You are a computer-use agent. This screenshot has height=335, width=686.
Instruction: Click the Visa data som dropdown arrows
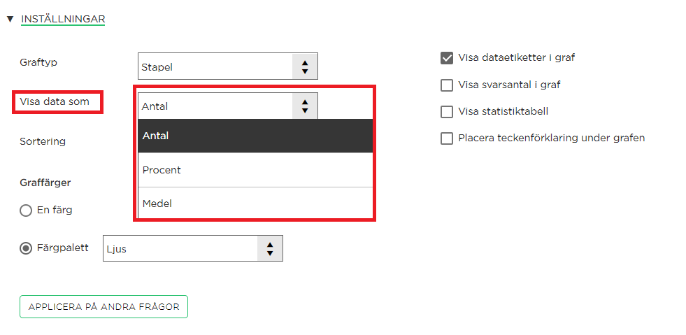pos(305,106)
